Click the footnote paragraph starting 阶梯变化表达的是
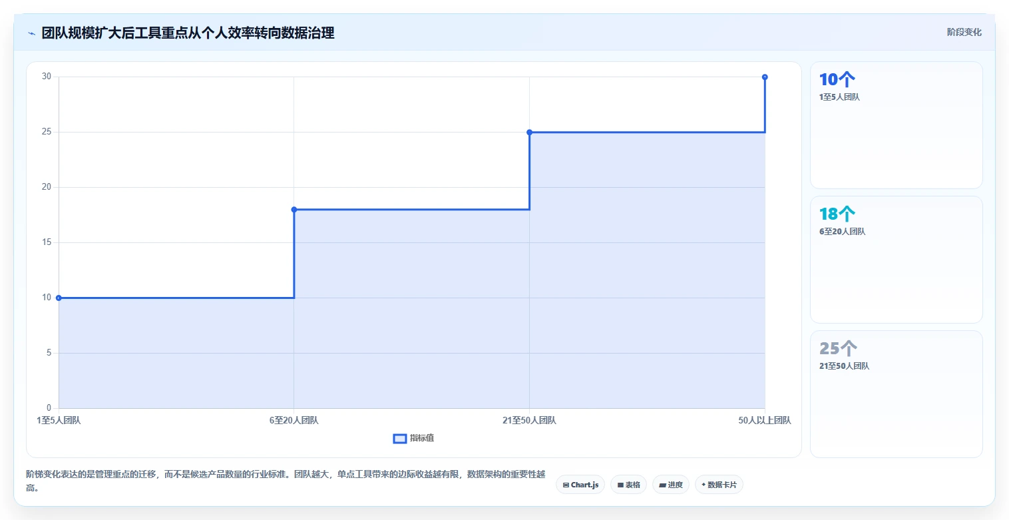Viewport: 1009px width, 520px height. (x=286, y=481)
